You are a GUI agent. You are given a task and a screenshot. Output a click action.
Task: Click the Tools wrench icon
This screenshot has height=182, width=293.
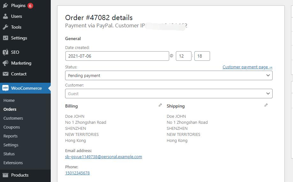tap(5, 27)
